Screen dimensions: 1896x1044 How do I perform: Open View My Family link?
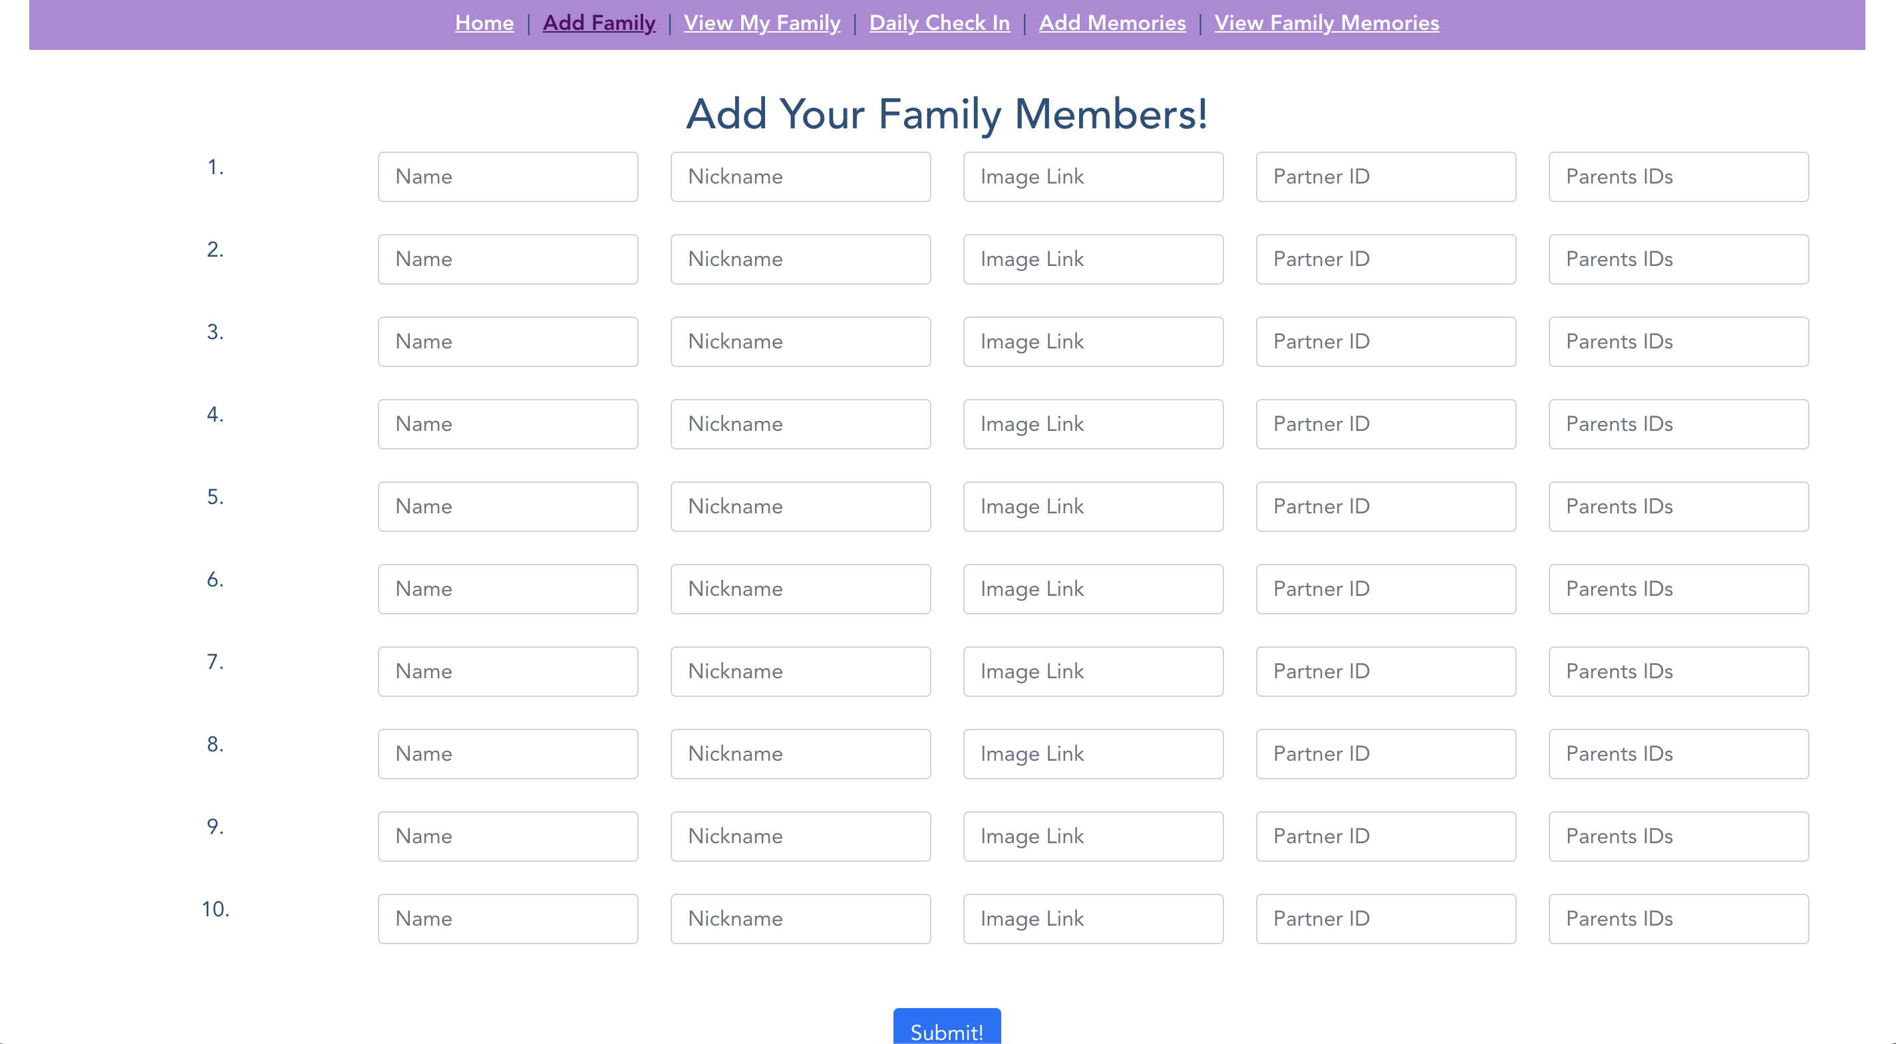[762, 23]
